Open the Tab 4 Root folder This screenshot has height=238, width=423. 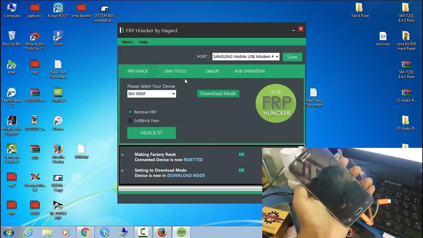360,10
